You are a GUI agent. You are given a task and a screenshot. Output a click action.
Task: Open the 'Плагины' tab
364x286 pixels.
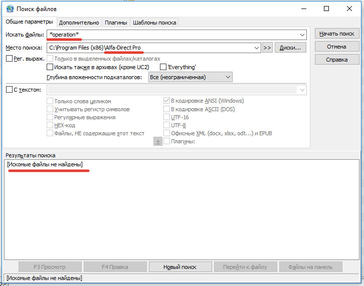point(116,23)
